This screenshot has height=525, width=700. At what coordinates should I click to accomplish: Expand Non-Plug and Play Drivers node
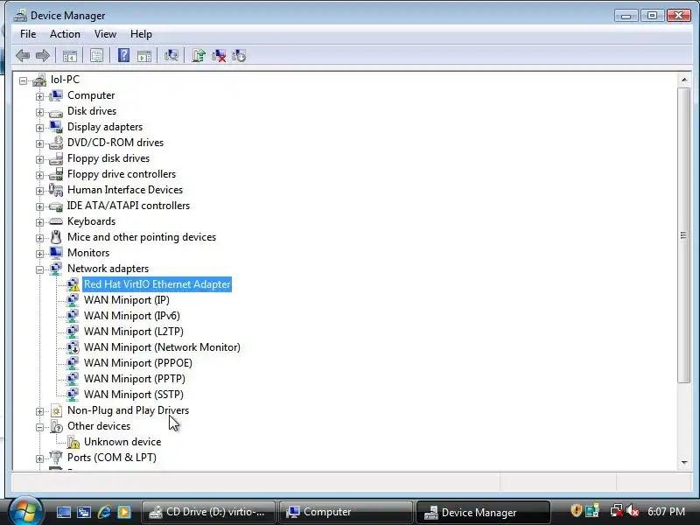39,411
